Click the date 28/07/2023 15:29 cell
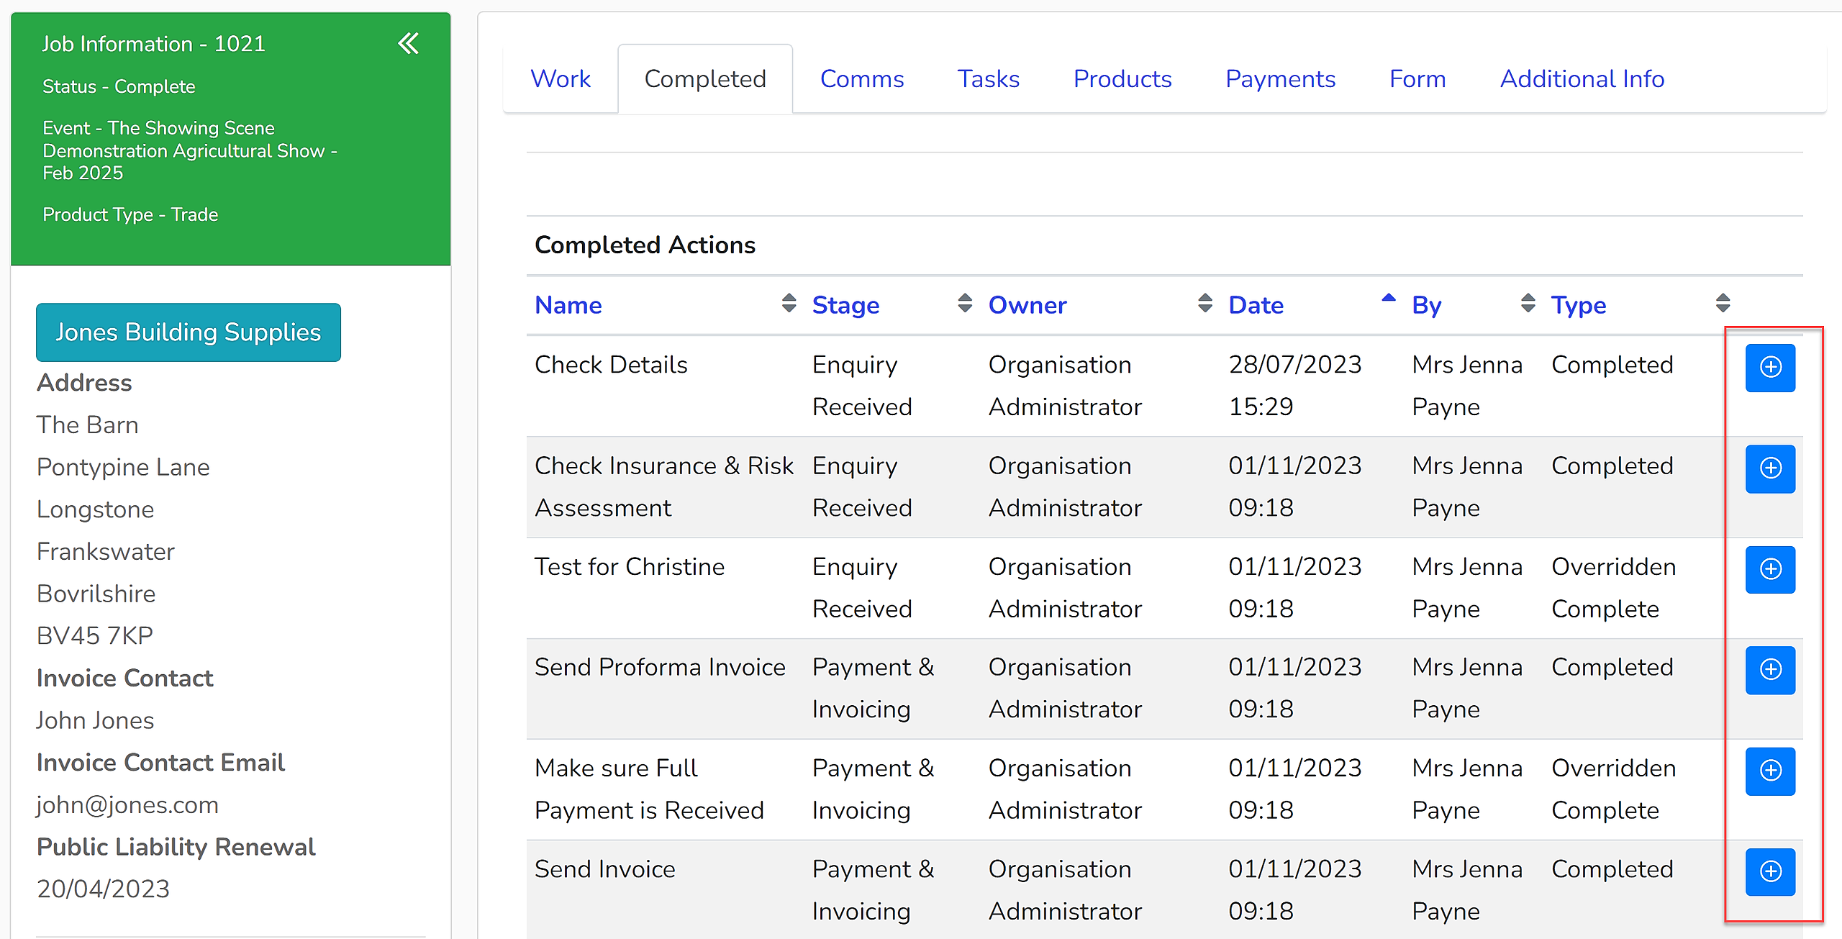This screenshot has height=939, width=1842. (1295, 386)
